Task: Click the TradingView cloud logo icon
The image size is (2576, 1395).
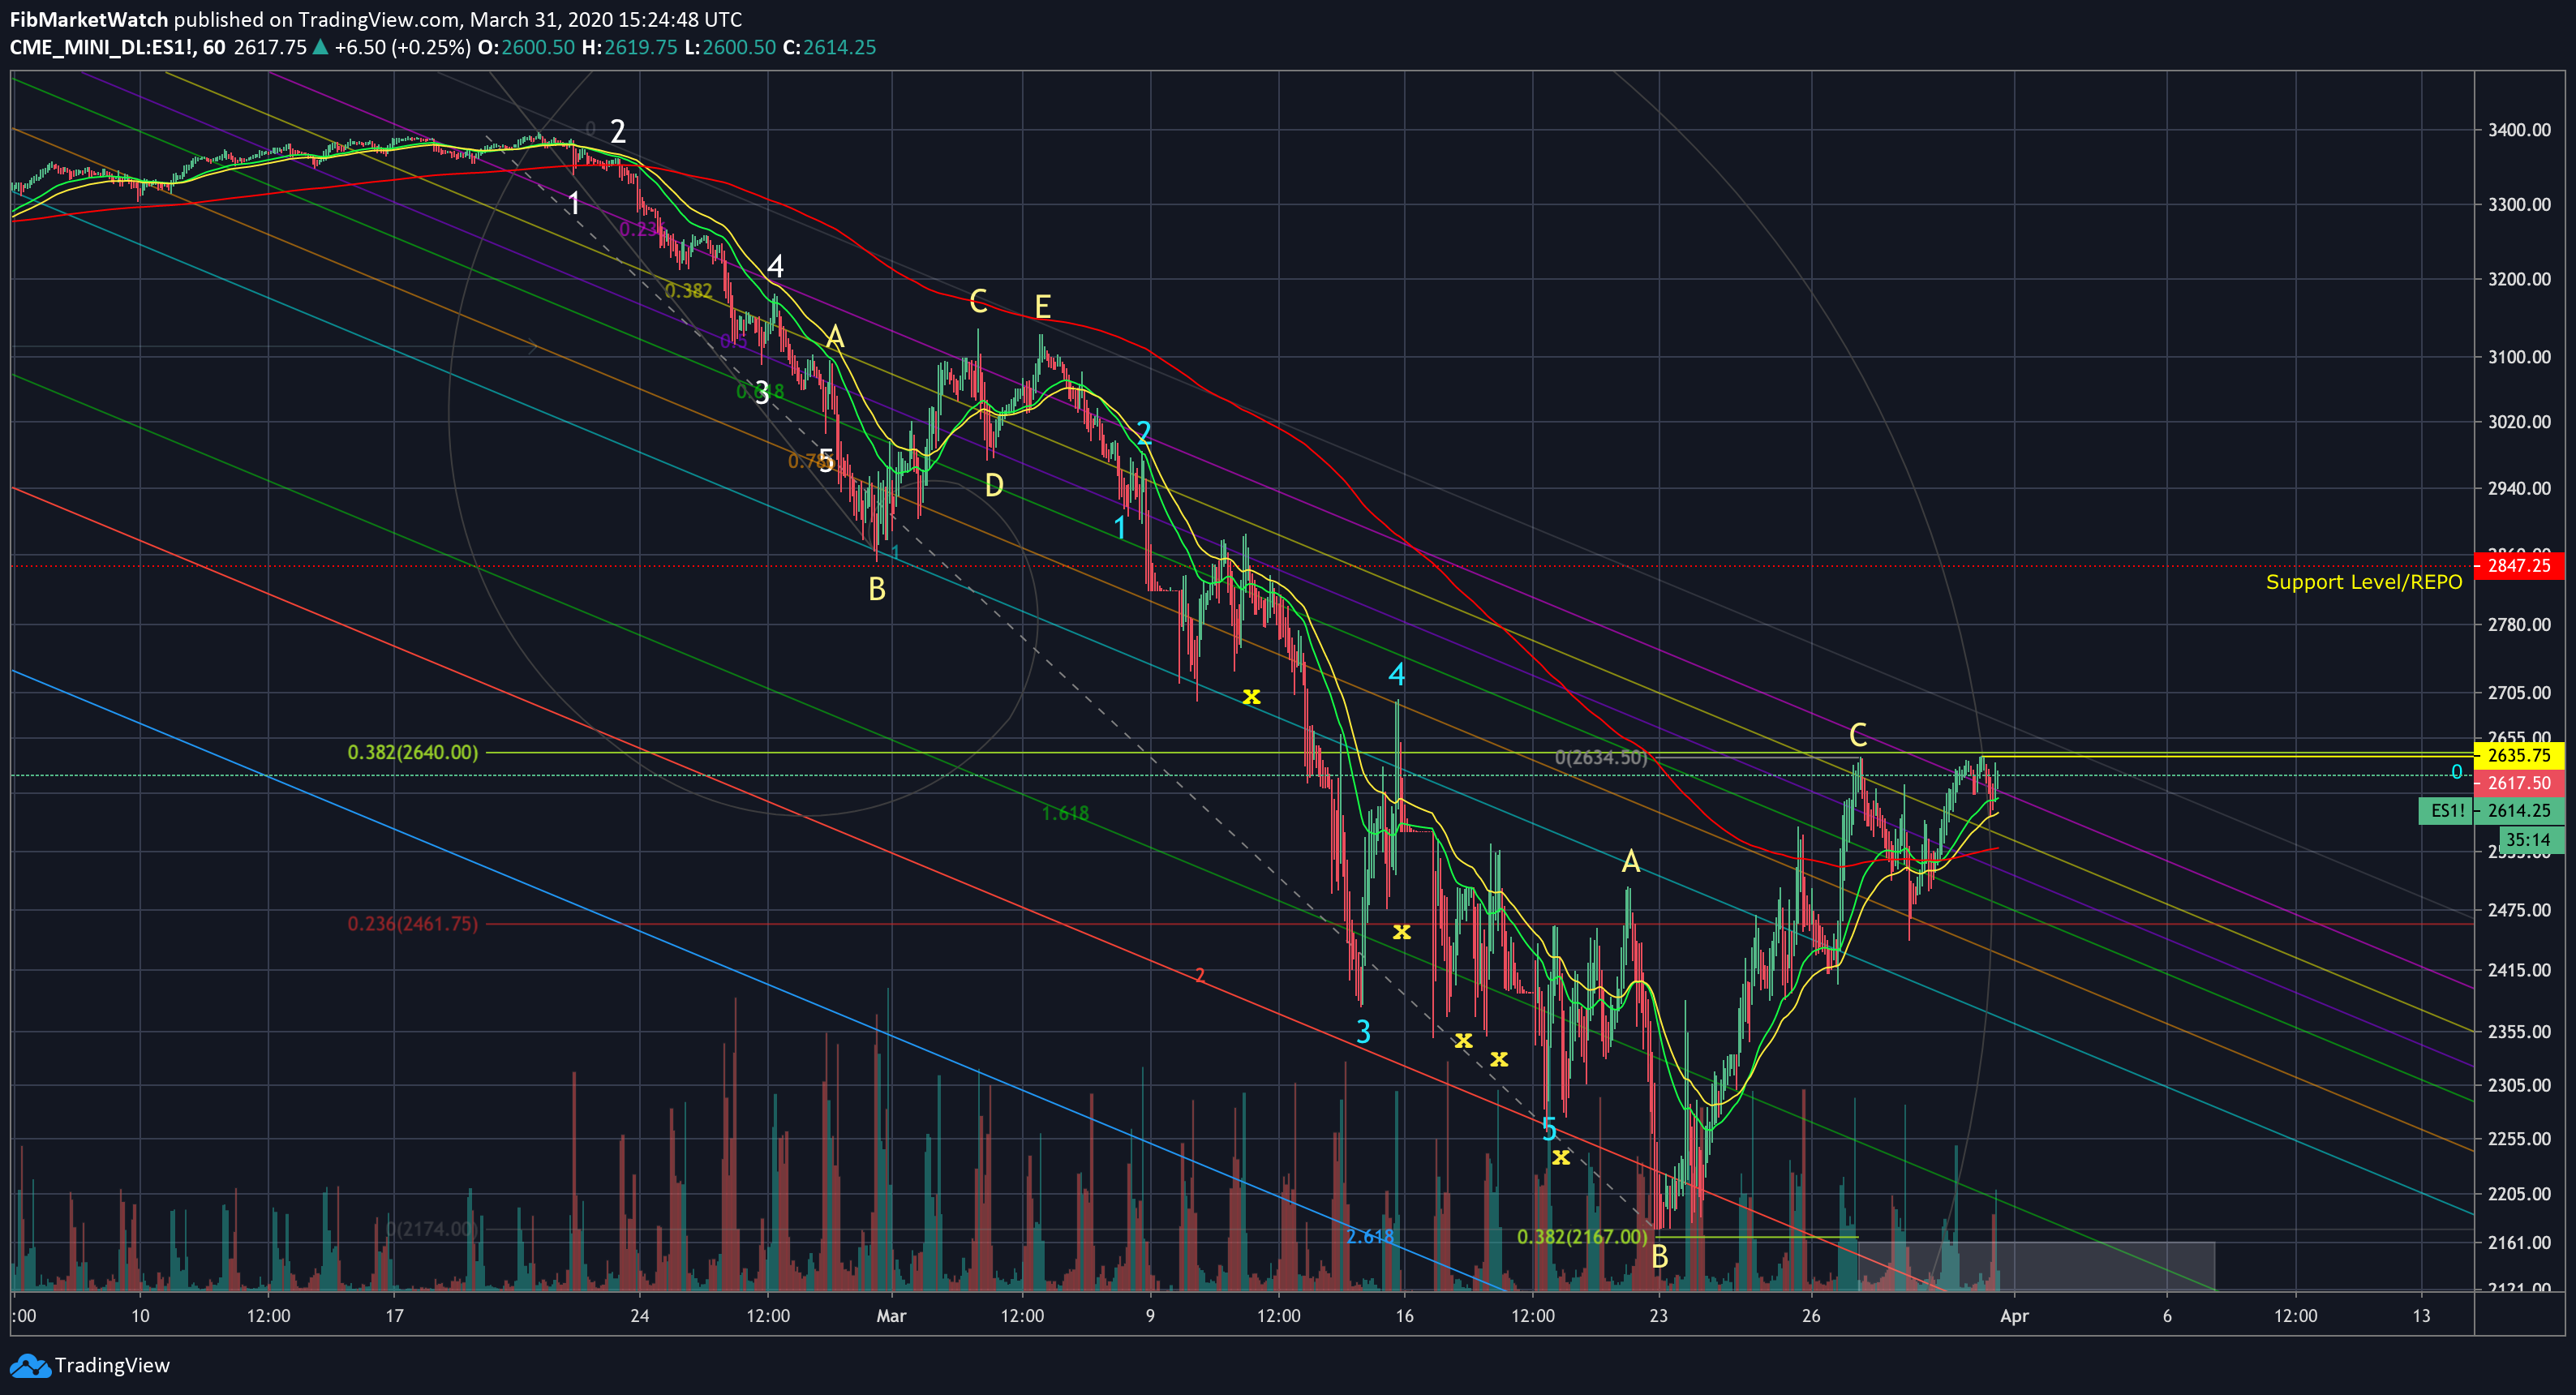Action: coord(28,1365)
